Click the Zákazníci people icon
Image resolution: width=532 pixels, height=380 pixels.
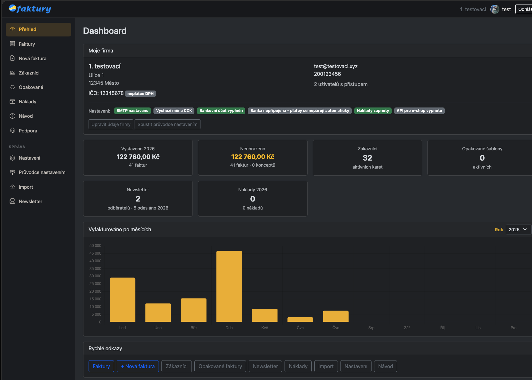(12, 73)
